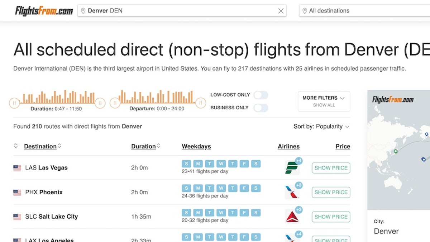Expand the More Filters dropdown
This screenshot has width=430, height=242.
coord(324,101)
